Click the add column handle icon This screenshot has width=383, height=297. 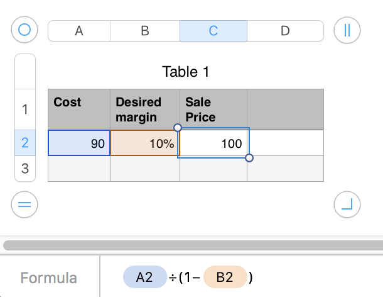click(346, 30)
